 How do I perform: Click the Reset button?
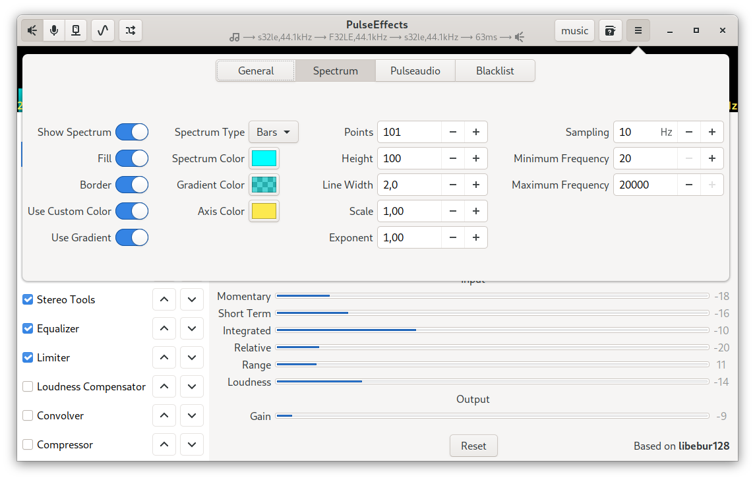[473, 446]
